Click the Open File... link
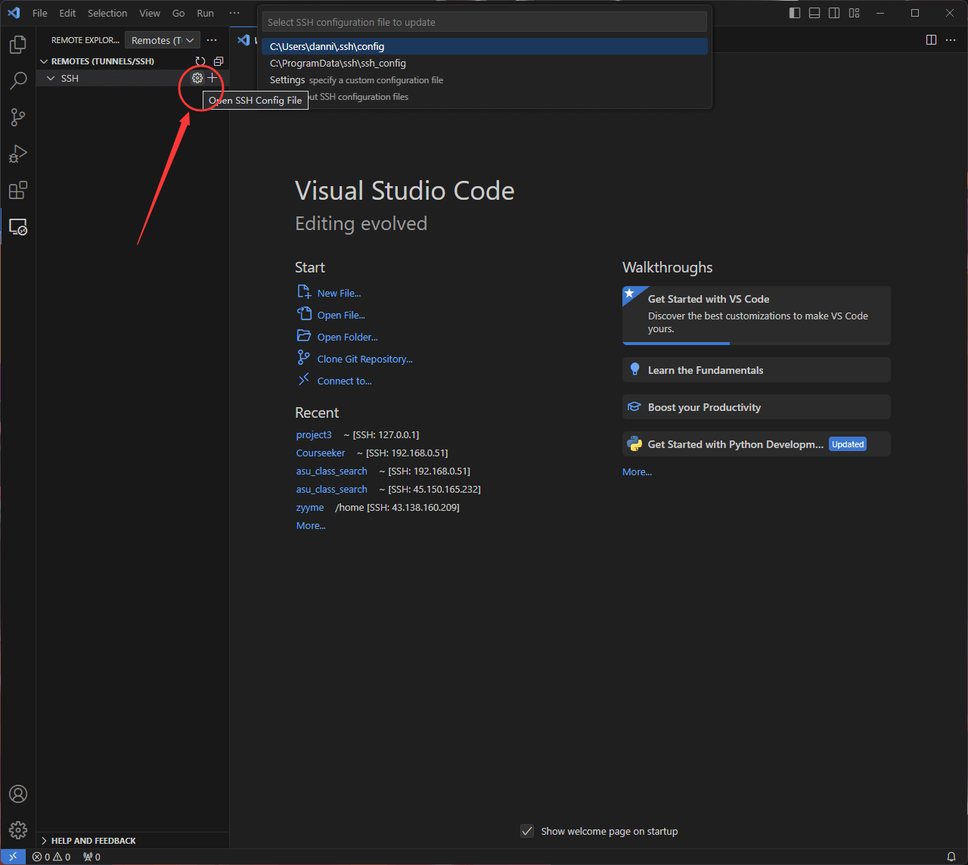The height and width of the screenshot is (865, 968). (x=341, y=315)
